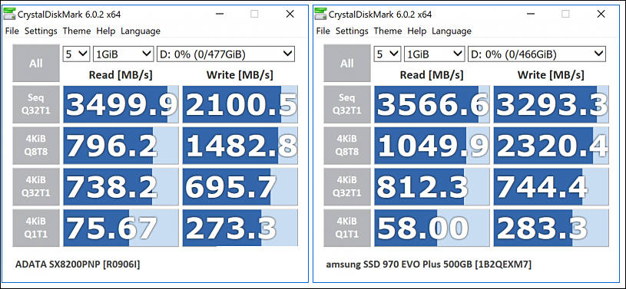The height and width of the screenshot is (289, 626).
Task: Minimize the Samsung CrystalDiskMark window
Action: [530, 14]
